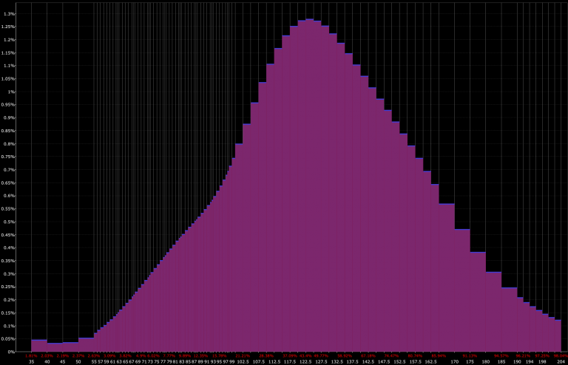
Task: Click the 147.5 horizontal axis label
Action: click(x=384, y=362)
